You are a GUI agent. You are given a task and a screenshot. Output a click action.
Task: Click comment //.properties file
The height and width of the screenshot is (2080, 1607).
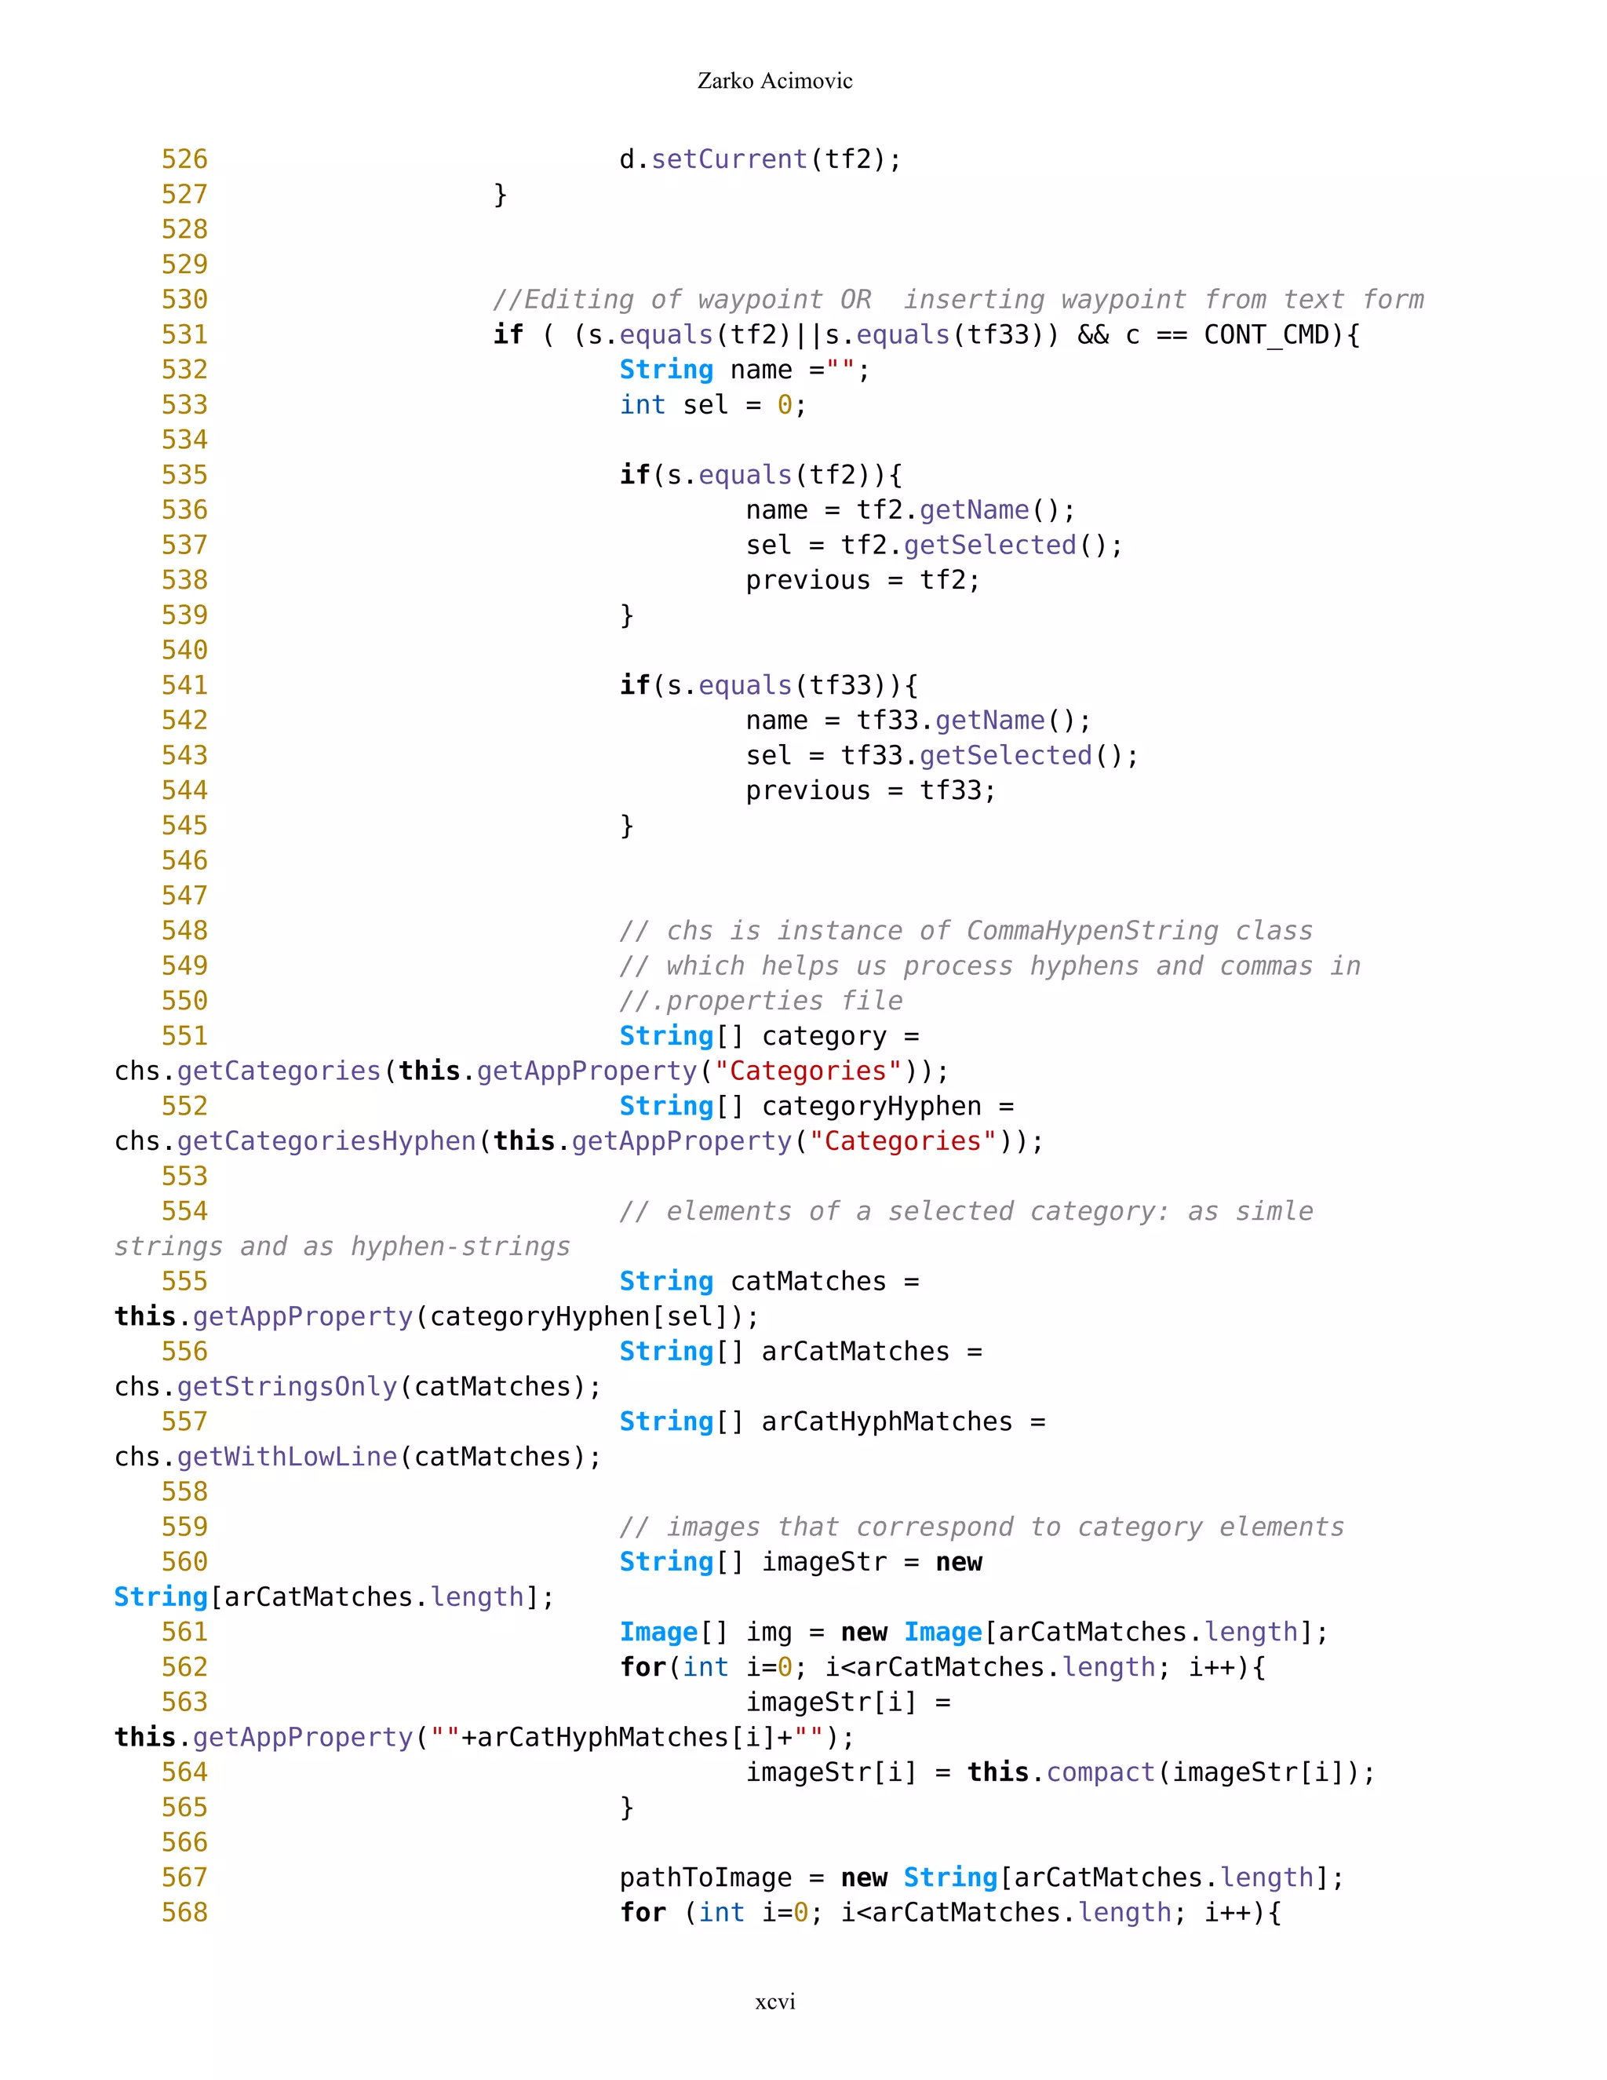(x=760, y=1001)
